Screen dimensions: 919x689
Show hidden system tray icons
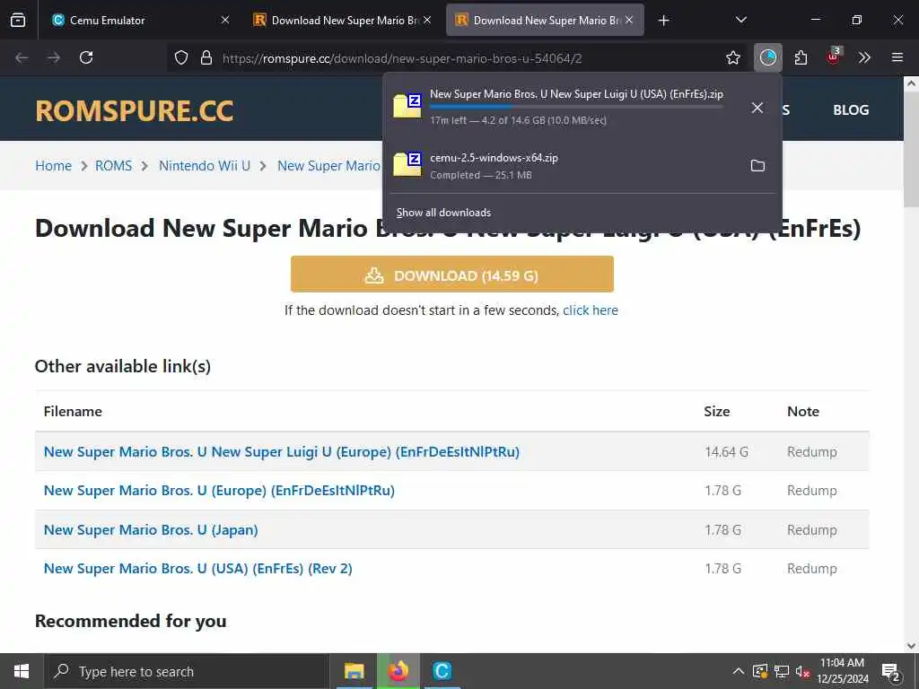[739, 671]
